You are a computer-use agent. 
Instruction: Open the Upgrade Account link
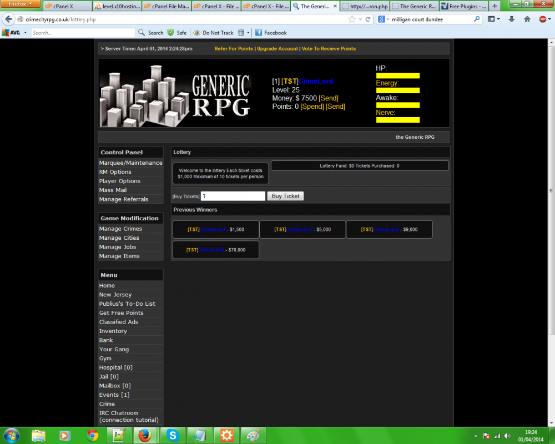277,49
